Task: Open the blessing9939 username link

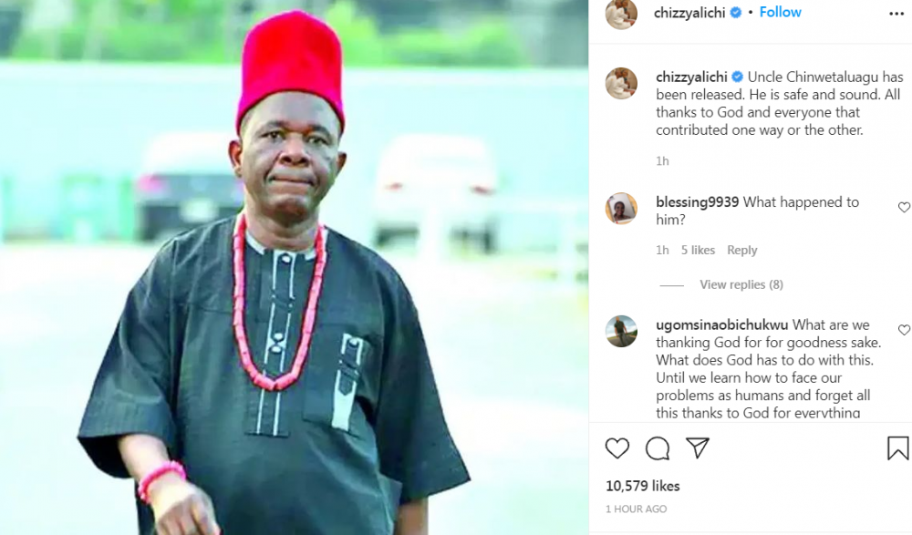Action: [x=697, y=201]
